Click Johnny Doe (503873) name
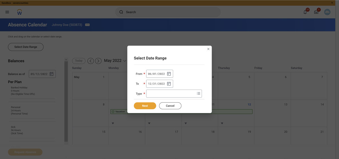The height and width of the screenshot is (159, 339). [x=67, y=25]
